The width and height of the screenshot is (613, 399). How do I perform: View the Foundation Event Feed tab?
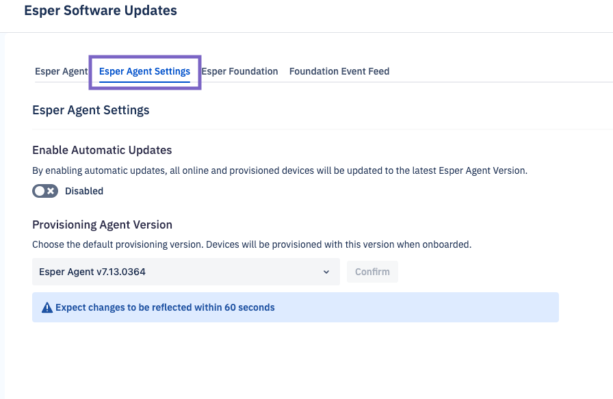[x=339, y=71]
